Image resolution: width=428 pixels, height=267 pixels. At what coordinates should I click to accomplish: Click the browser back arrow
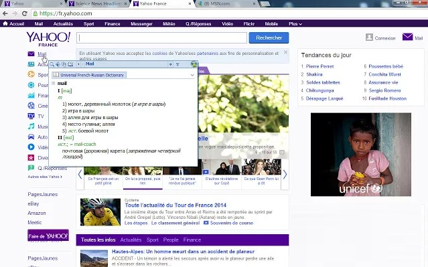click(x=5, y=13)
